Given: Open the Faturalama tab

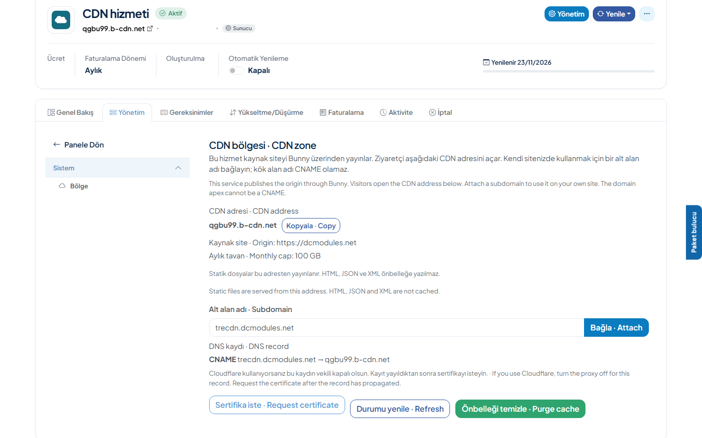Looking at the screenshot, I should [x=342, y=112].
